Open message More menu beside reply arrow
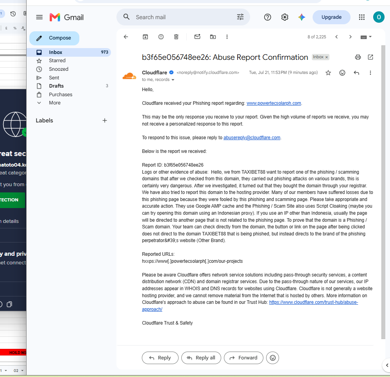The height and width of the screenshot is (377, 390). (370, 73)
